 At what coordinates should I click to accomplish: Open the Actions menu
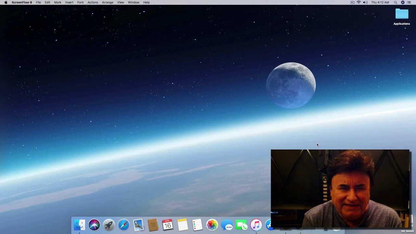point(93,2)
